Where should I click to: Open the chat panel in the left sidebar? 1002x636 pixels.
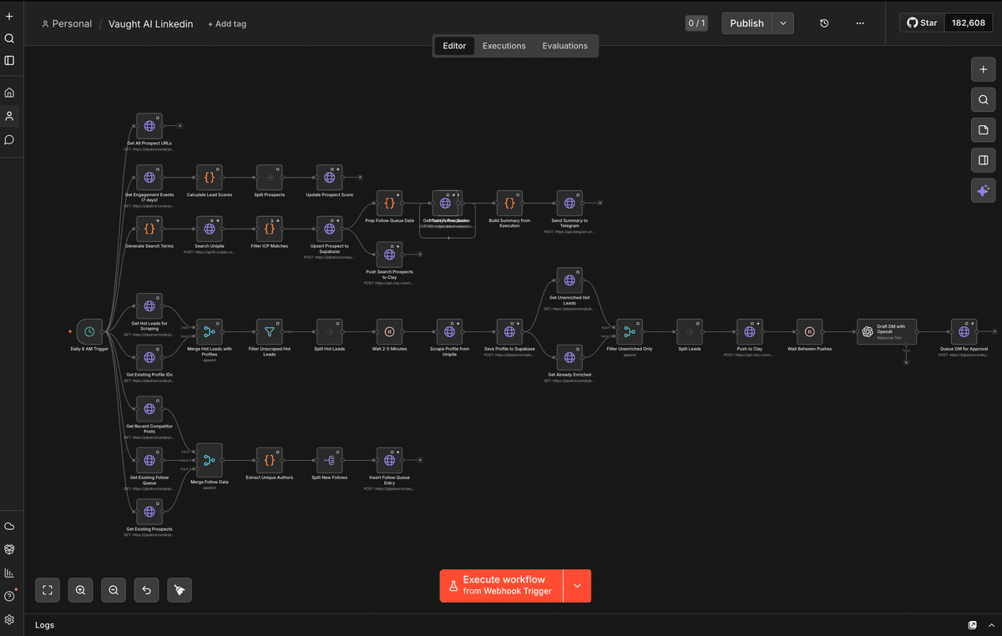(9, 139)
